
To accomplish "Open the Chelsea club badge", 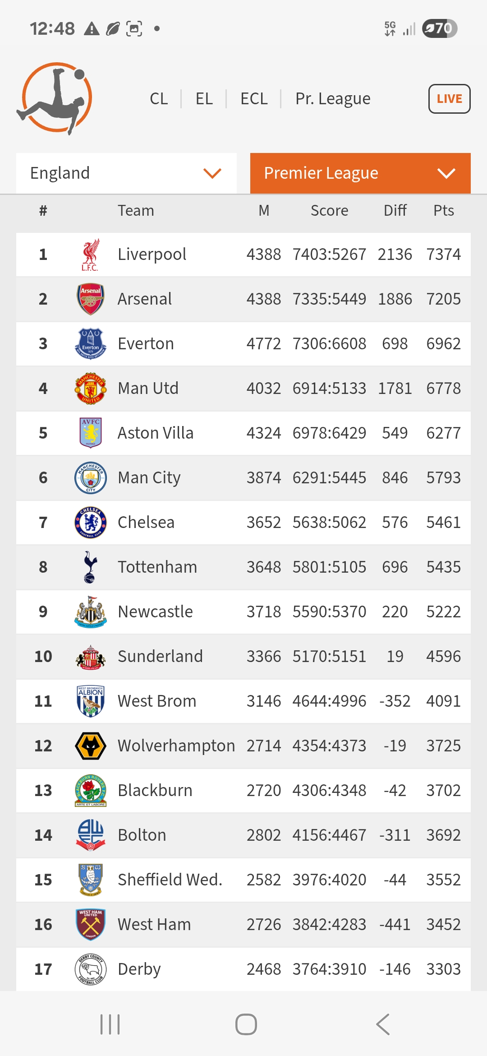I will pos(90,522).
